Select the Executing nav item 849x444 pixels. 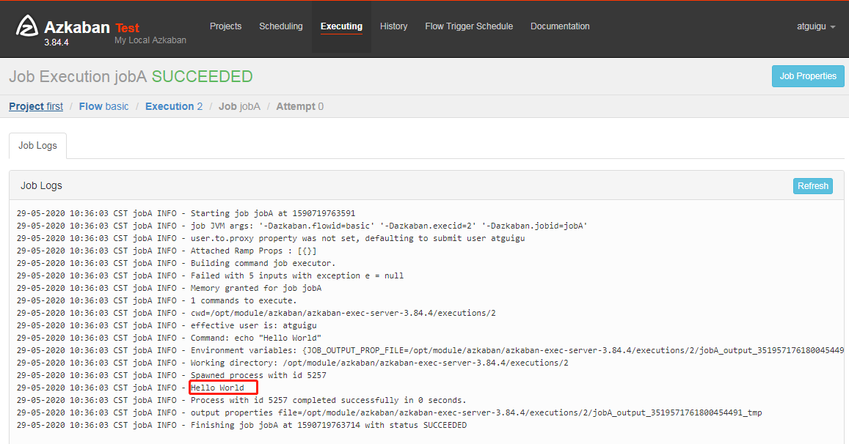[342, 26]
